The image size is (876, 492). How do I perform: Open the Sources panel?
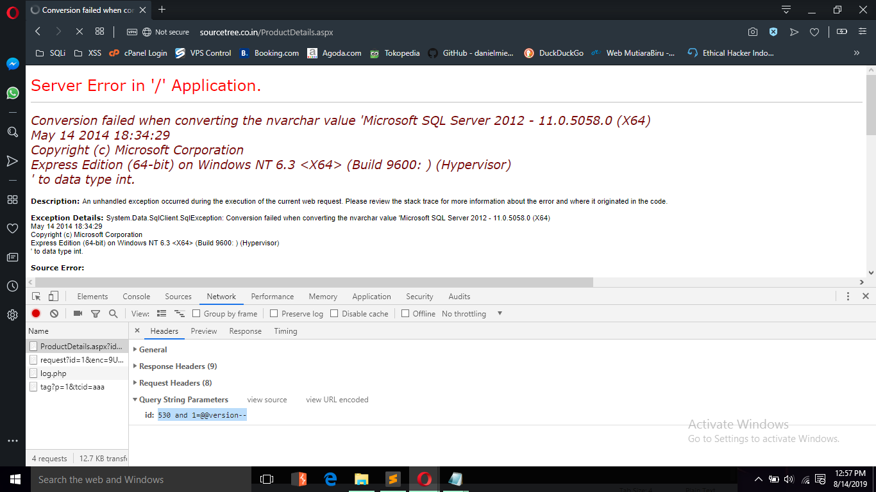[178, 297]
